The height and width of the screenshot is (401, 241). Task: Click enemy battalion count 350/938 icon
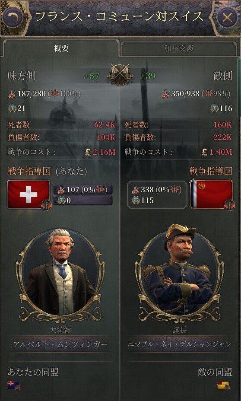click(x=165, y=94)
